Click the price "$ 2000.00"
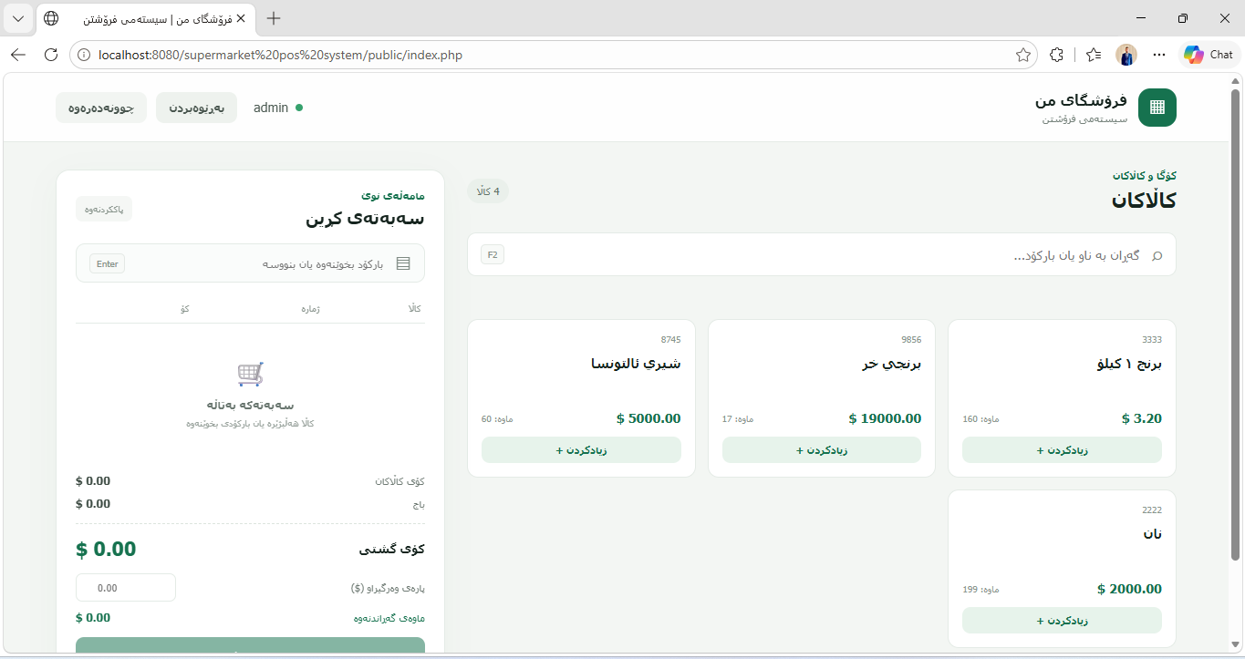The image size is (1245, 659). coord(1130,590)
